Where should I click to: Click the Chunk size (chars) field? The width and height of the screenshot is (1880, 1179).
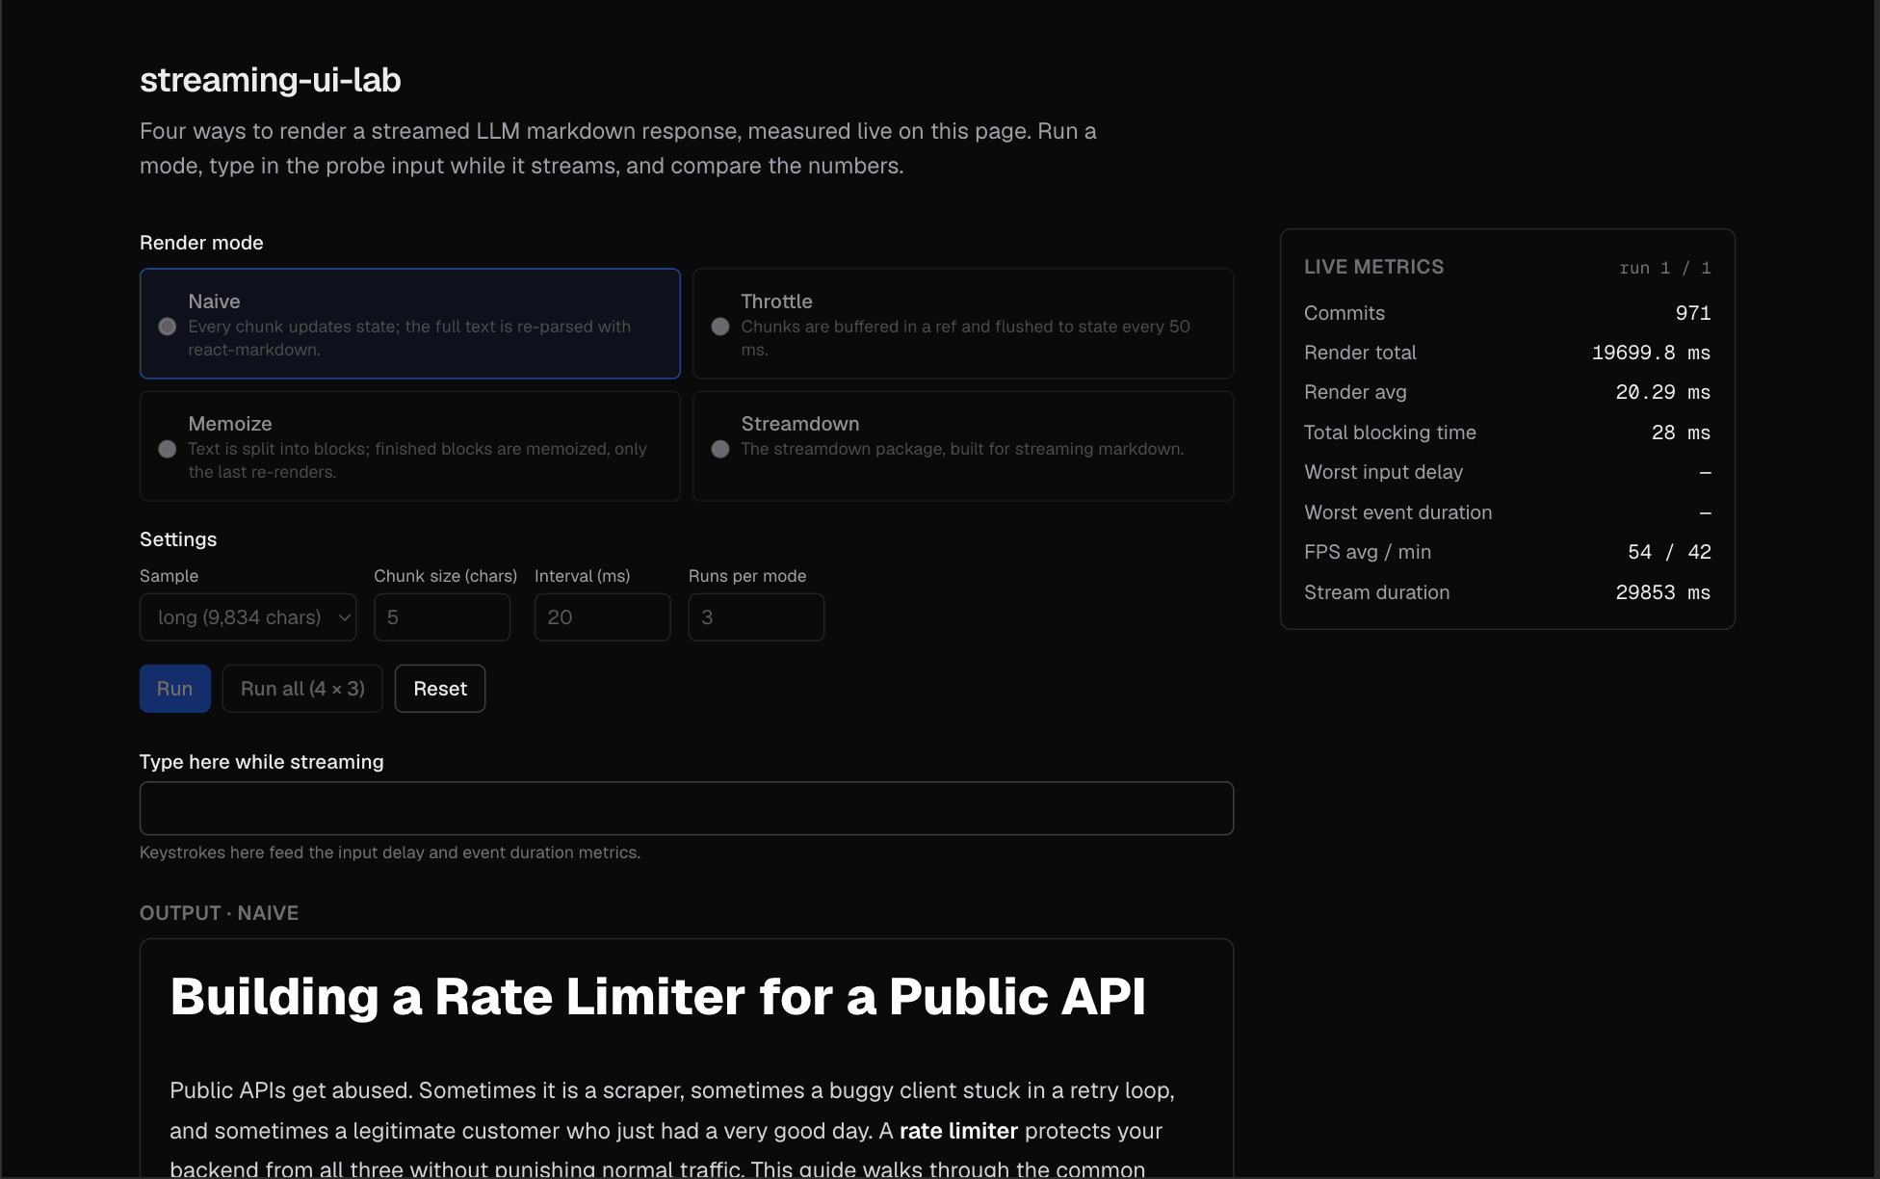pyautogui.click(x=442, y=617)
